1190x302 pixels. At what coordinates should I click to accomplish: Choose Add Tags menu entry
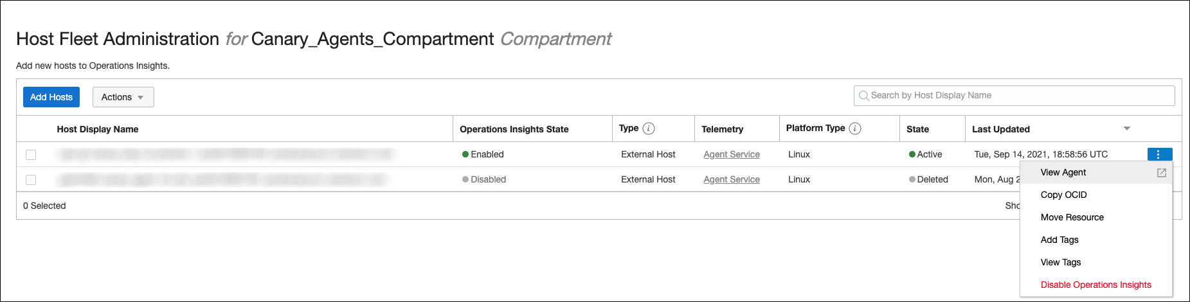(x=1059, y=240)
